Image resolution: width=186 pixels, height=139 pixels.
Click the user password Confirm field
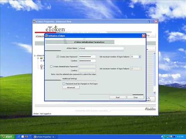click(87, 61)
